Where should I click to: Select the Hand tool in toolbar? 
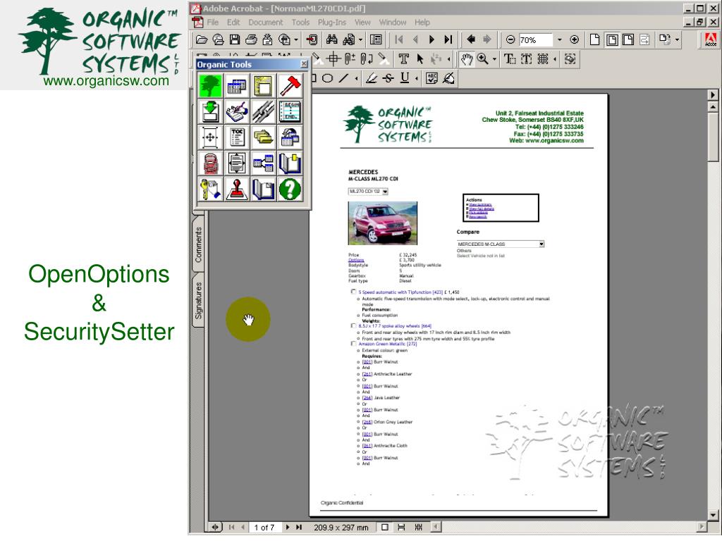coord(467,59)
